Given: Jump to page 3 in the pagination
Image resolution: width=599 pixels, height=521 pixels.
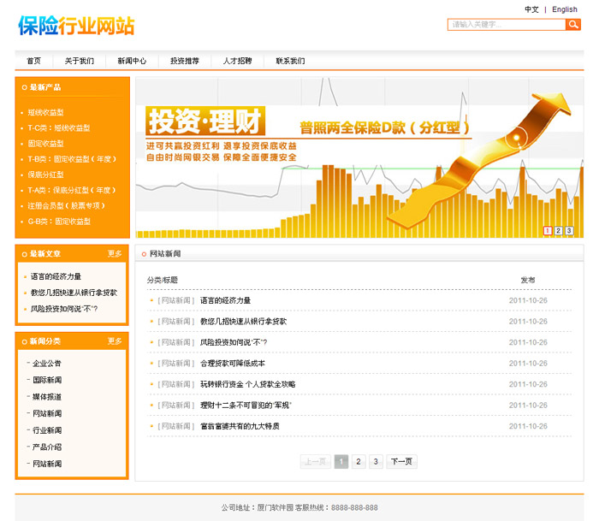Looking at the screenshot, I should coord(376,462).
